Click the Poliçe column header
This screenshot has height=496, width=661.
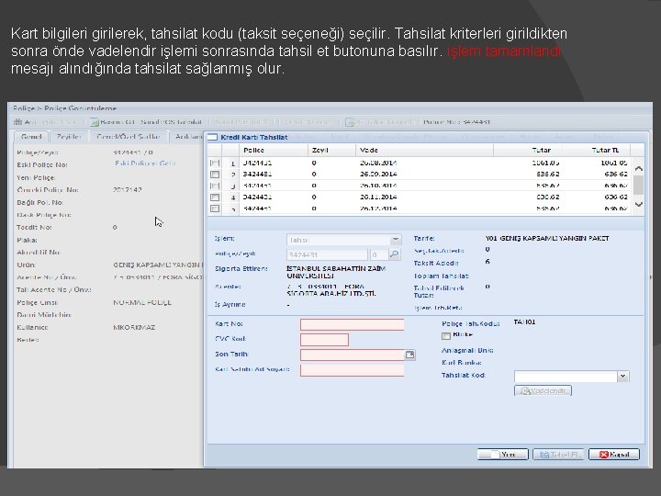tap(274, 150)
